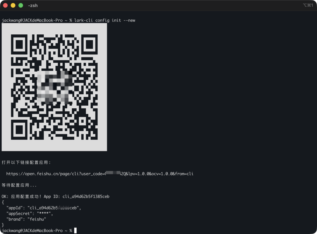Click the cursor block at the last prompt
Viewport: 317px width, 234px height.
point(75,230)
